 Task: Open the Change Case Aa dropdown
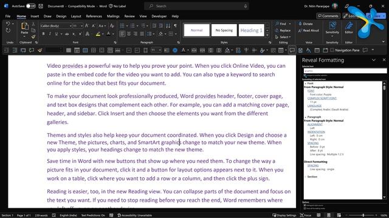[x=102, y=25]
